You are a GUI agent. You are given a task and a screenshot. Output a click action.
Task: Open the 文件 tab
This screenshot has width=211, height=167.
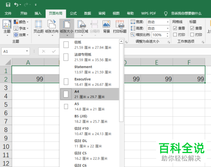point(8,14)
